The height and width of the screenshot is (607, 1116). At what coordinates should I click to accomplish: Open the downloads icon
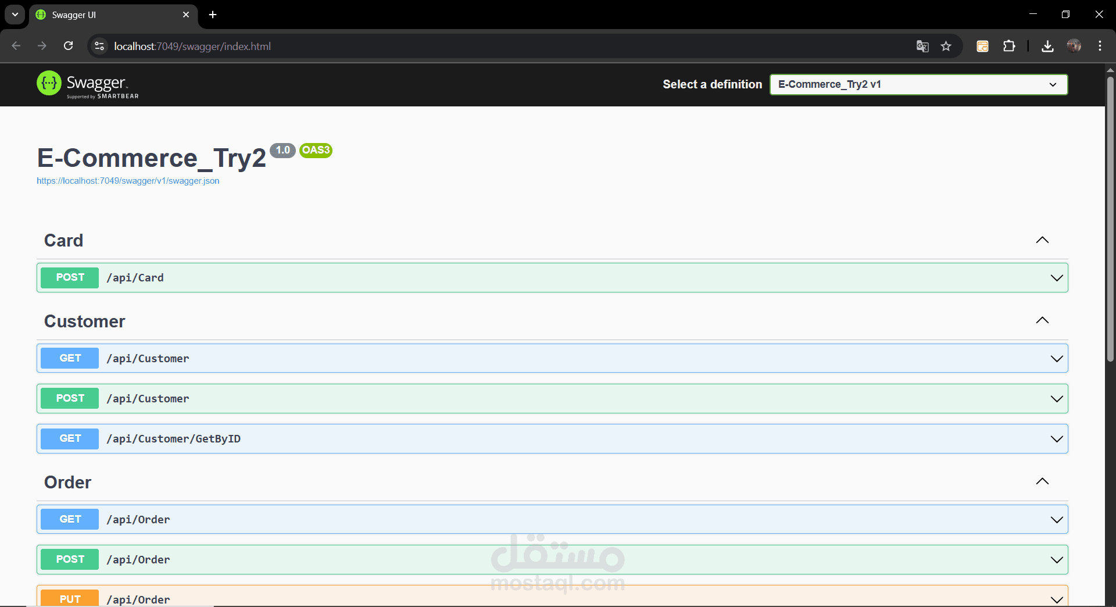click(1047, 46)
